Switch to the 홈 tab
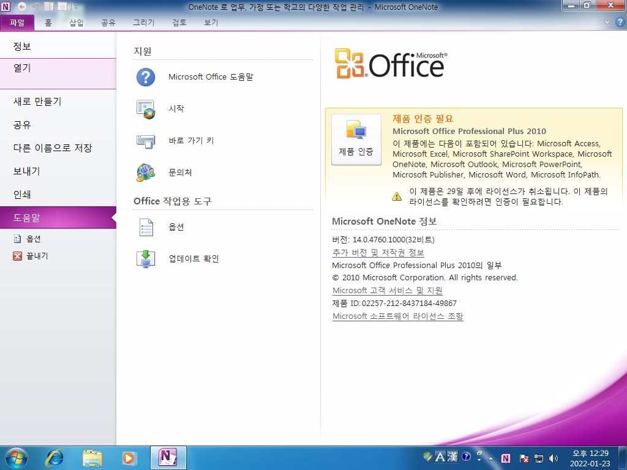The width and height of the screenshot is (627, 470). (x=48, y=23)
